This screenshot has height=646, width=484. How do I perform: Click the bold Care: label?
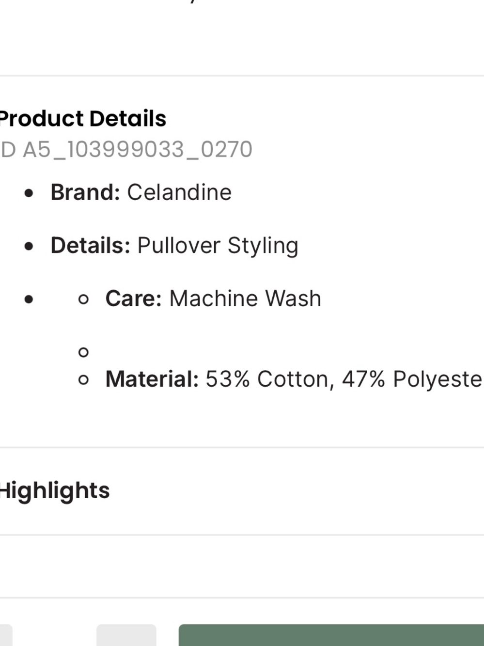pos(134,299)
